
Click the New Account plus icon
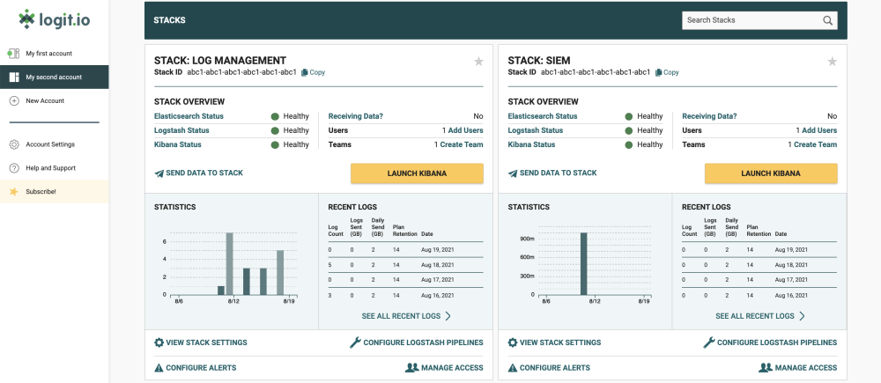[14, 101]
